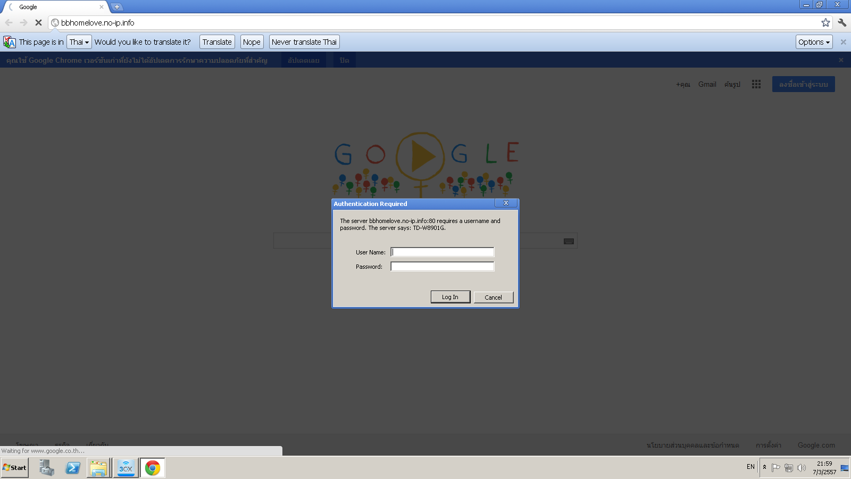The width and height of the screenshot is (851, 479).
Task: Open the Google apps grid
Action: tap(756, 84)
